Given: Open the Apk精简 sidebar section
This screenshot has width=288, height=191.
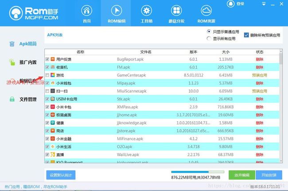Looking at the screenshot, I should 28,44.
